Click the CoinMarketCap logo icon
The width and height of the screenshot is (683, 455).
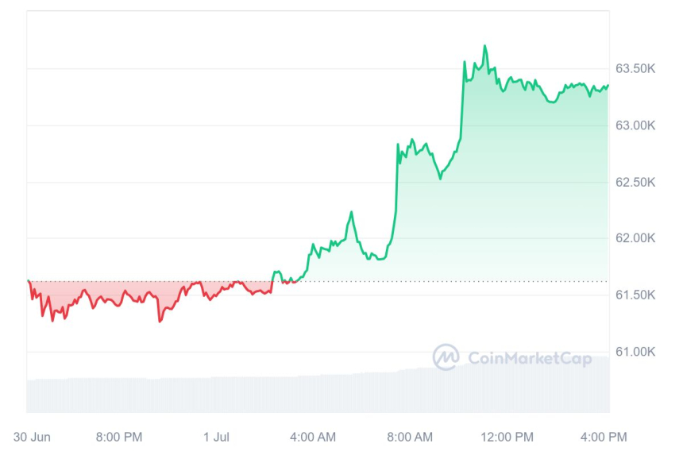pos(446,357)
